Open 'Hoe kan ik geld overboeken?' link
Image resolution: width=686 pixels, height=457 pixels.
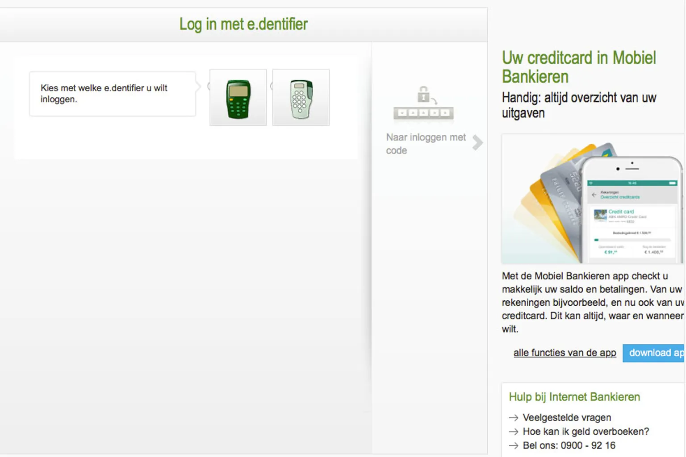(x=586, y=432)
